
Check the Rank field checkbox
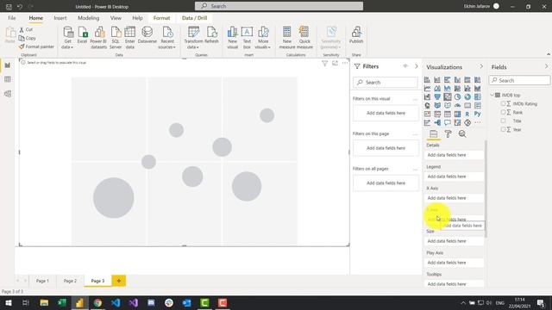pyautogui.click(x=503, y=112)
